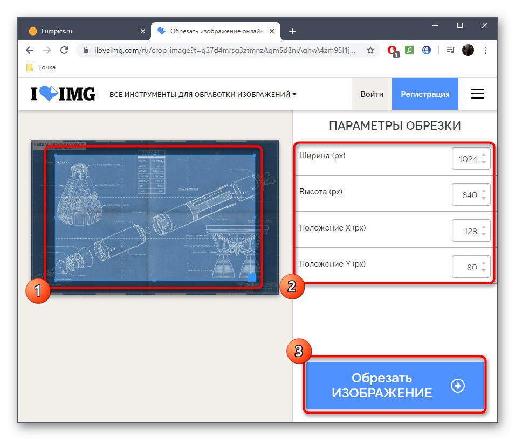Increase Ширина value with up arrow

click(x=484, y=155)
